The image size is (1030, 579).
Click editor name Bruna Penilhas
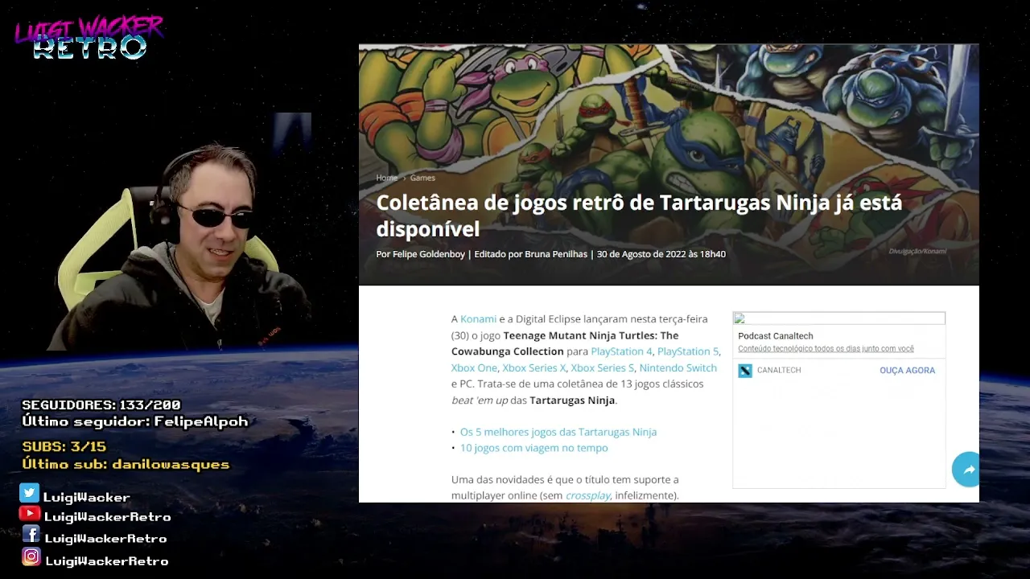(x=556, y=254)
